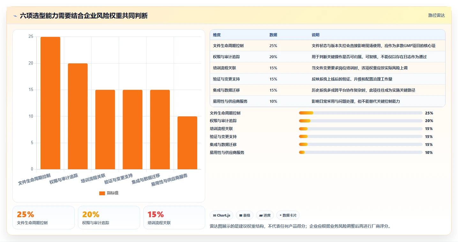The image size is (458, 242).
Task: Click the 数据卡片 tag
Action: (x=288, y=215)
